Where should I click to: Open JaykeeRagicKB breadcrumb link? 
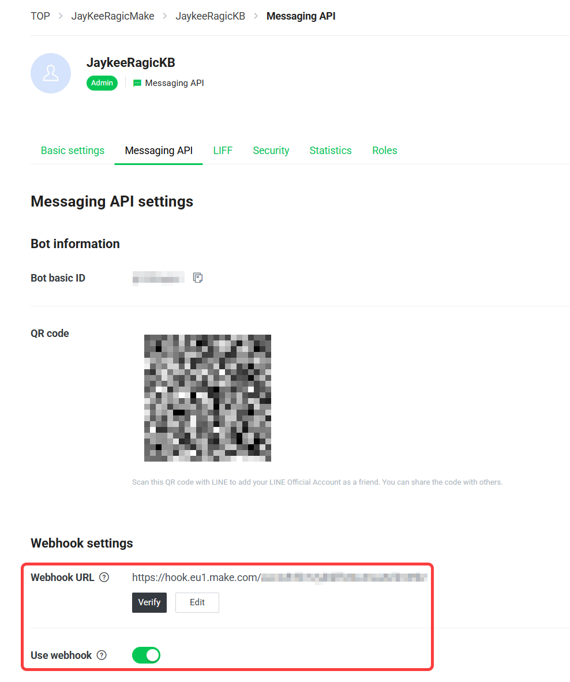point(210,16)
